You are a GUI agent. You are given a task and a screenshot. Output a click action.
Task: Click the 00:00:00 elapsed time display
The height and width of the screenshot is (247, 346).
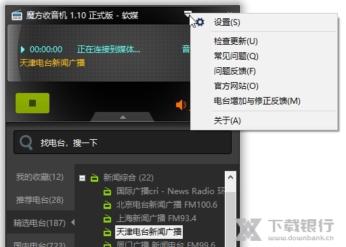[x=46, y=50]
